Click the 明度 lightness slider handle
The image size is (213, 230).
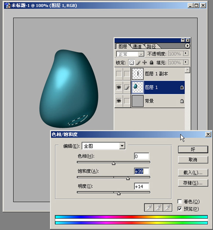click(119, 194)
